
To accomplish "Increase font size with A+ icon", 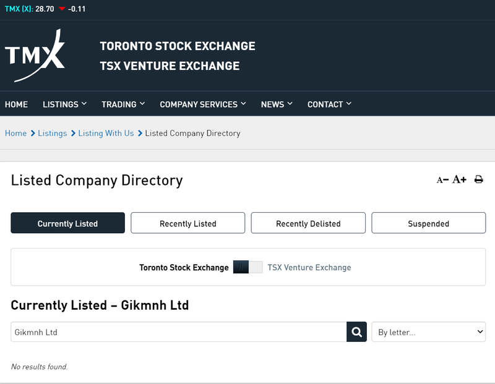I will click(x=459, y=180).
